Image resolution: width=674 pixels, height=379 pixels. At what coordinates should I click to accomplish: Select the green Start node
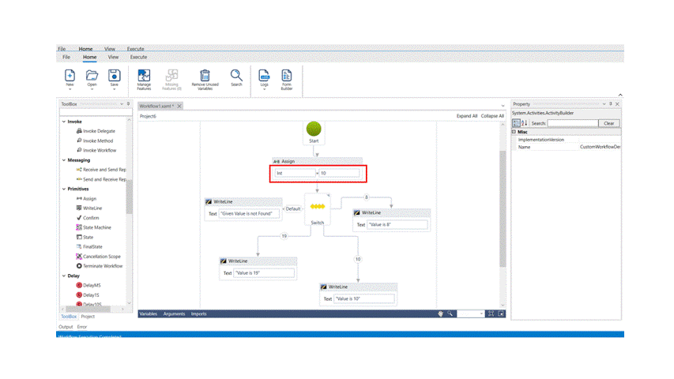[314, 128]
